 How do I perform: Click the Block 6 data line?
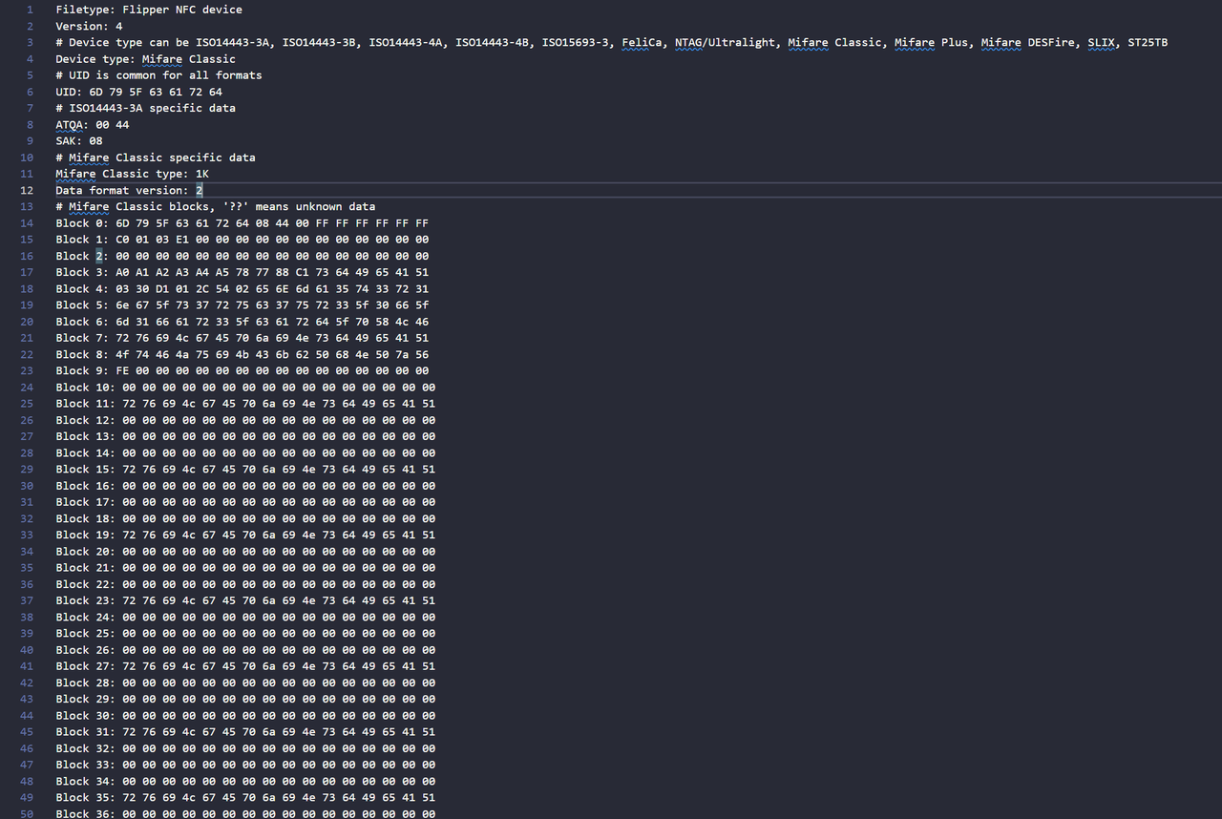coord(242,322)
